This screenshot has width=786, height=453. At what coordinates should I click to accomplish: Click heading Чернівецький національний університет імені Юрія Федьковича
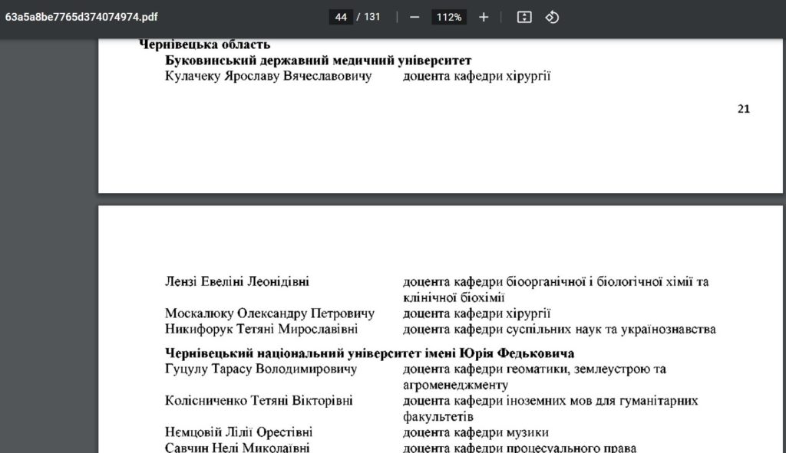click(369, 353)
